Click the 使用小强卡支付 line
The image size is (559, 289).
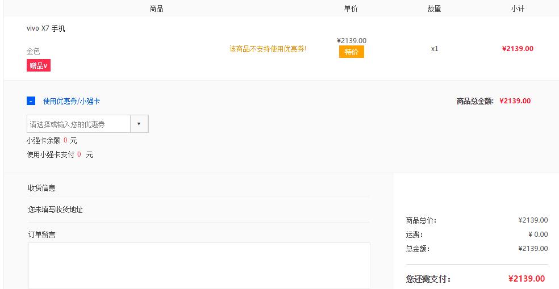[60, 154]
